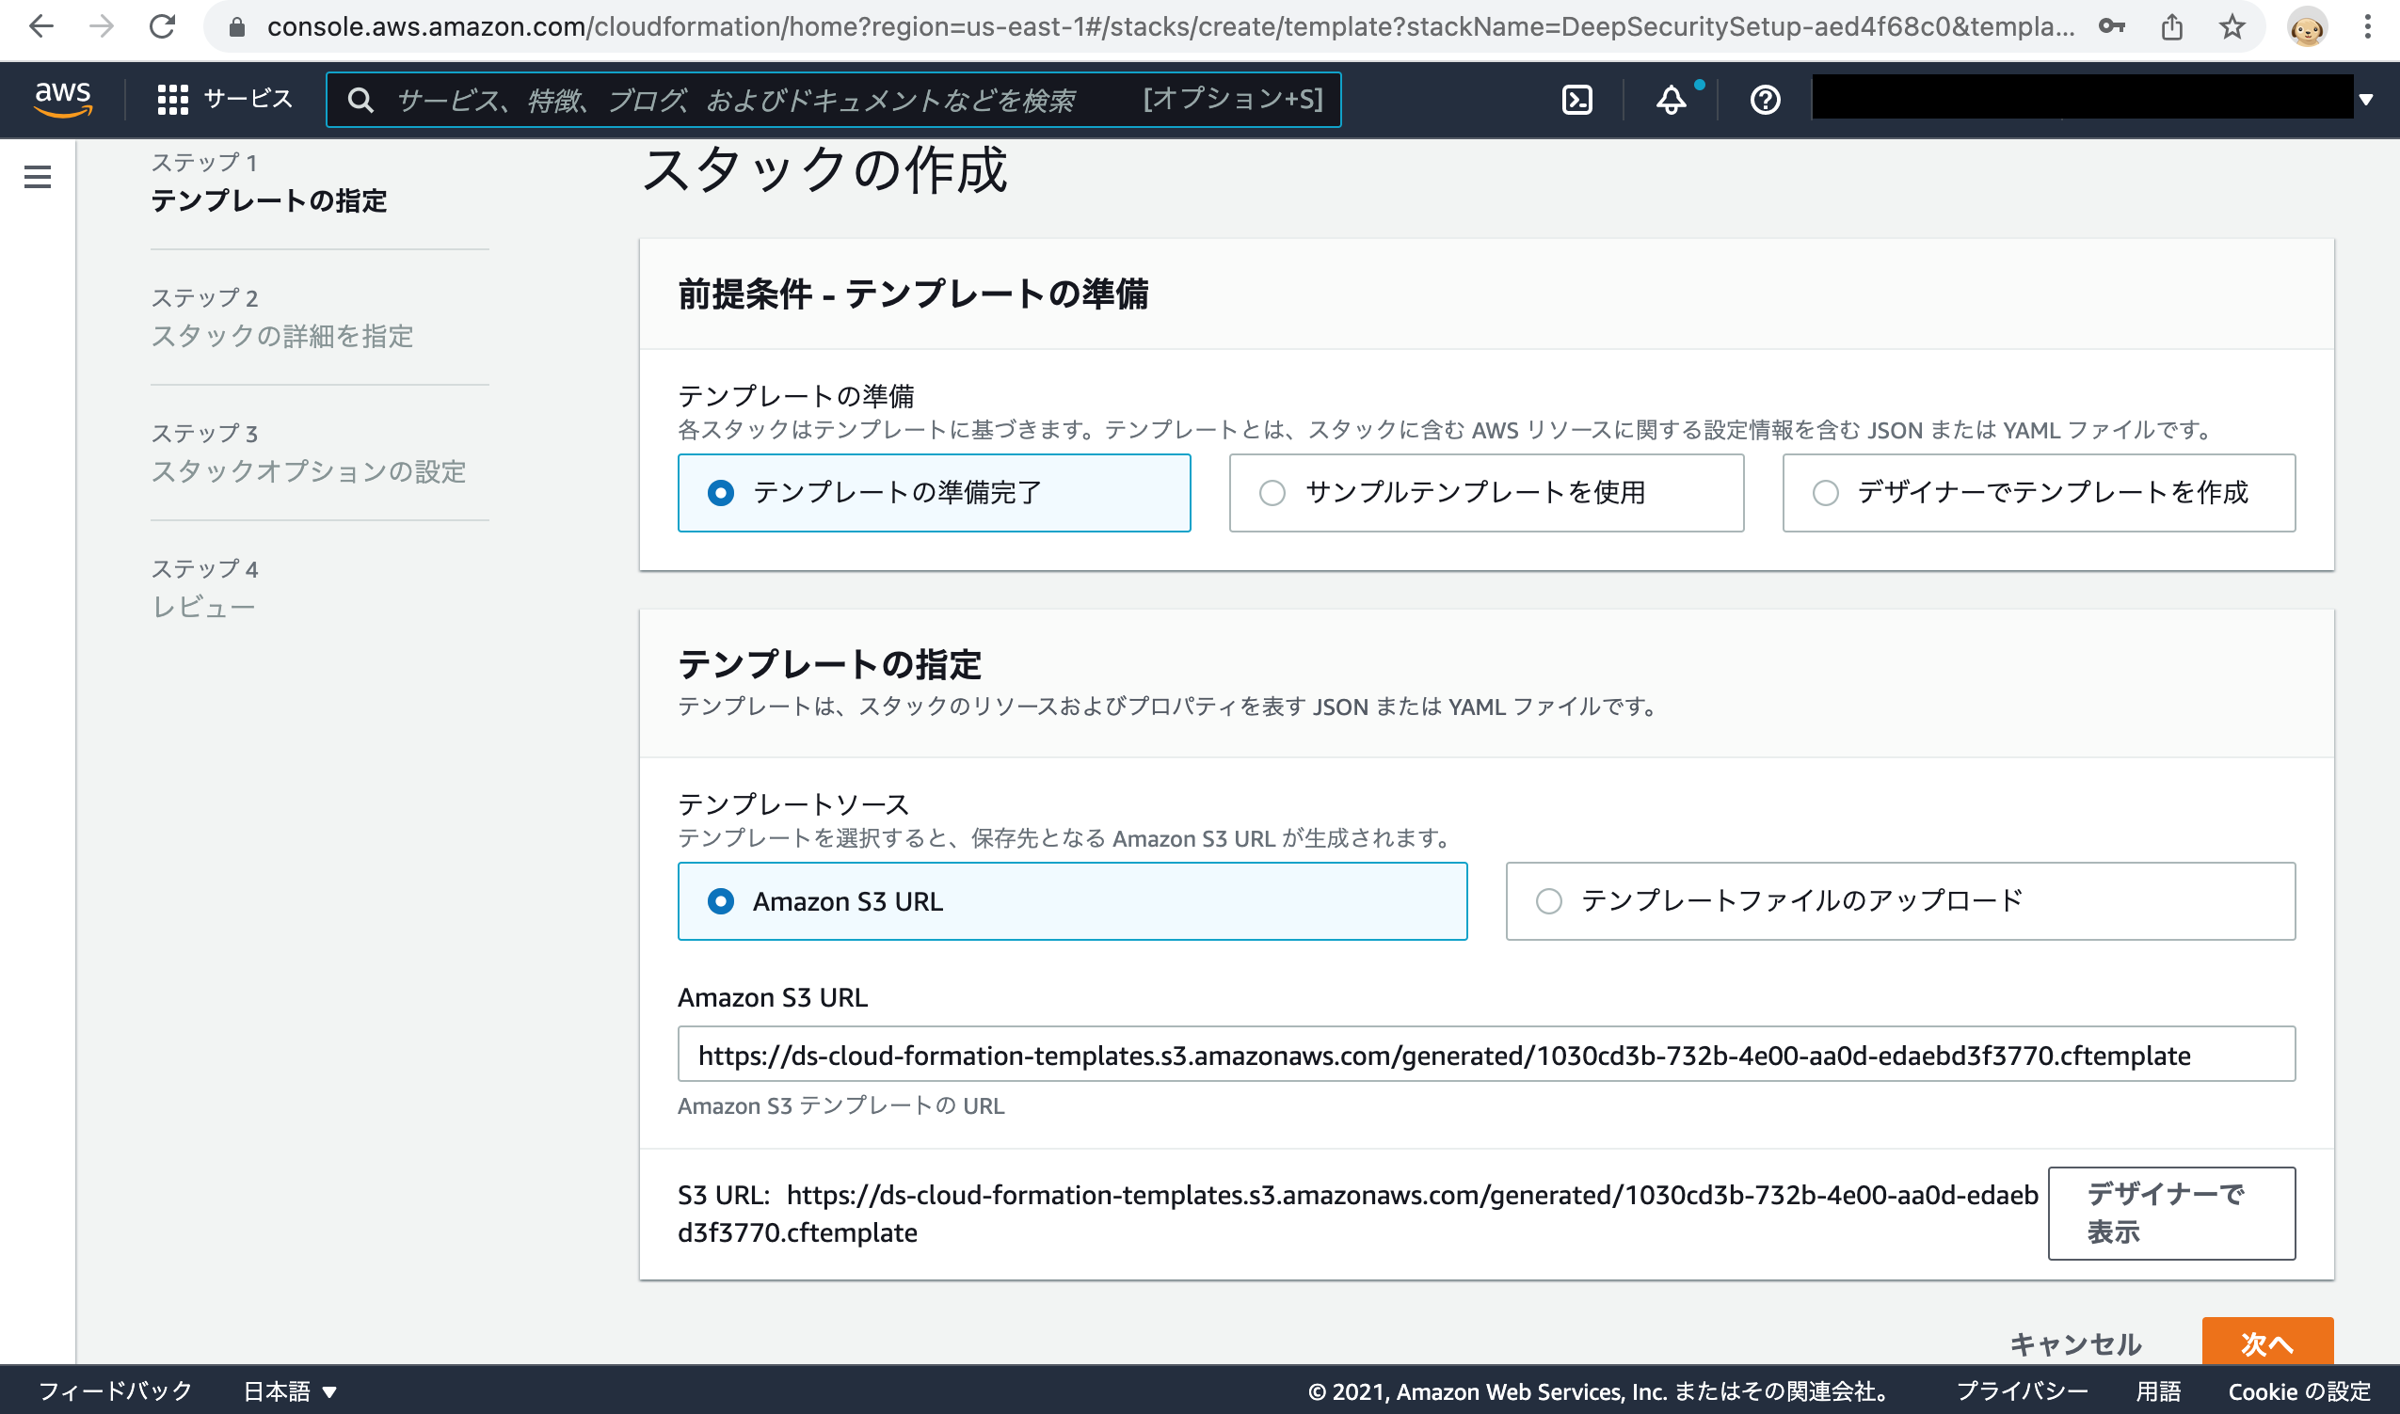This screenshot has height=1414, width=2400.
Task: Open the 日本語 language selector
Action: [290, 1391]
